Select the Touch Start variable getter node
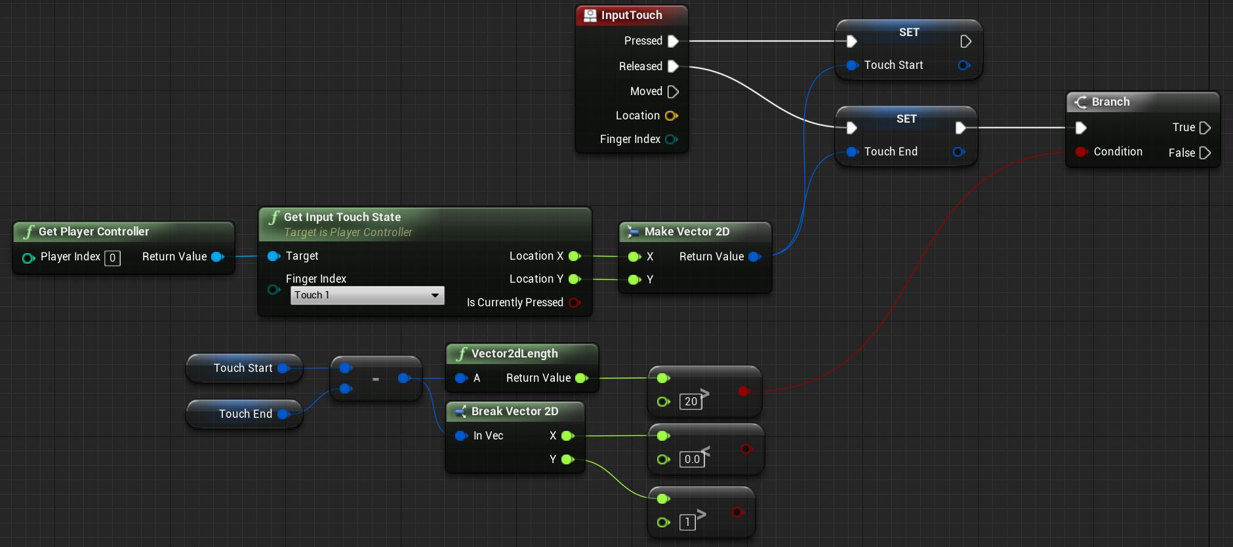The image size is (1233, 547). [x=242, y=369]
